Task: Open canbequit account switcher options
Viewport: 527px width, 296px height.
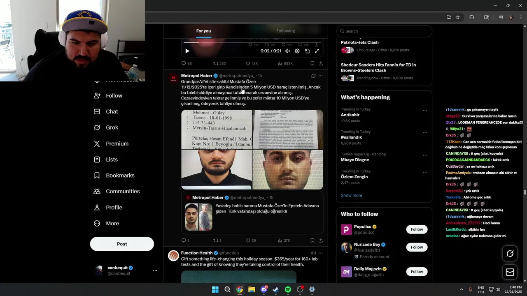Action: pyautogui.click(x=155, y=271)
